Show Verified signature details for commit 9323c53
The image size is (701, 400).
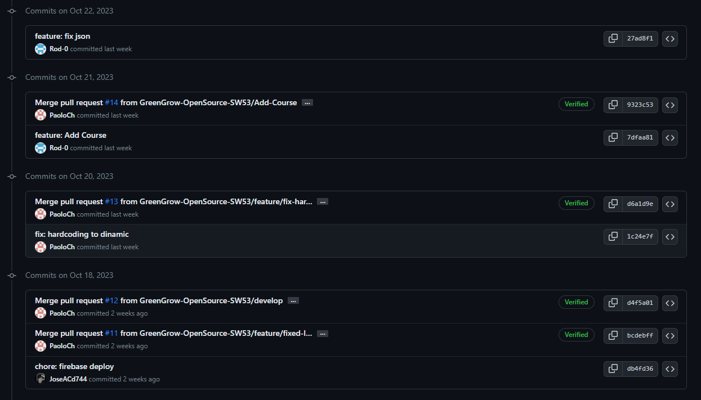577,104
